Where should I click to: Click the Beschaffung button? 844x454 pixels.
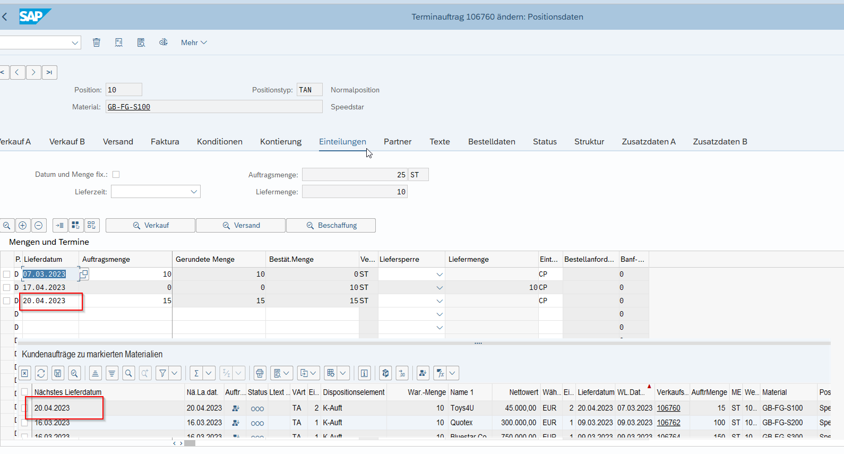point(331,226)
